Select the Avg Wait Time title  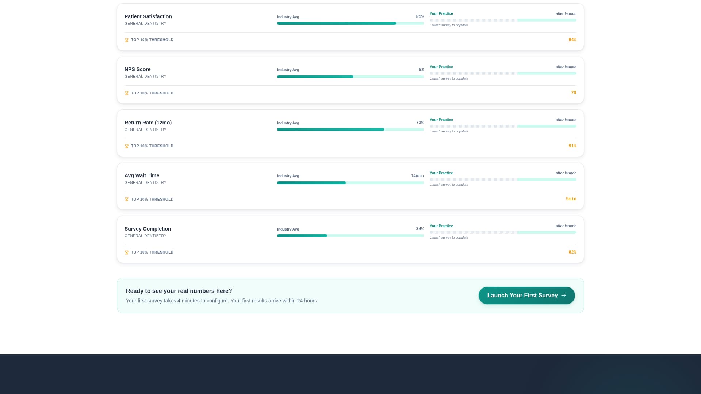[142, 175]
